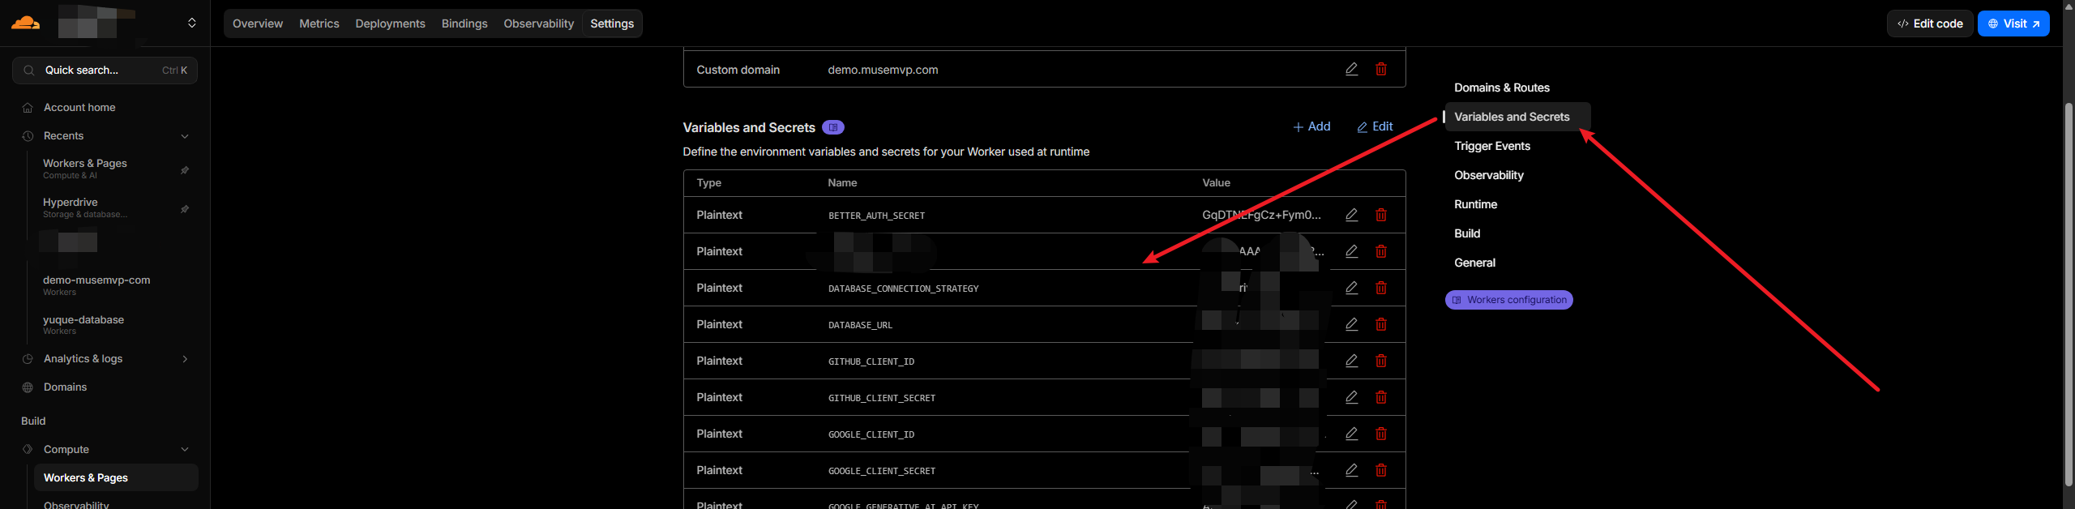This screenshot has height=509, width=2075.
Task: Unpin Hyperdrive from recents
Action: click(x=185, y=209)
